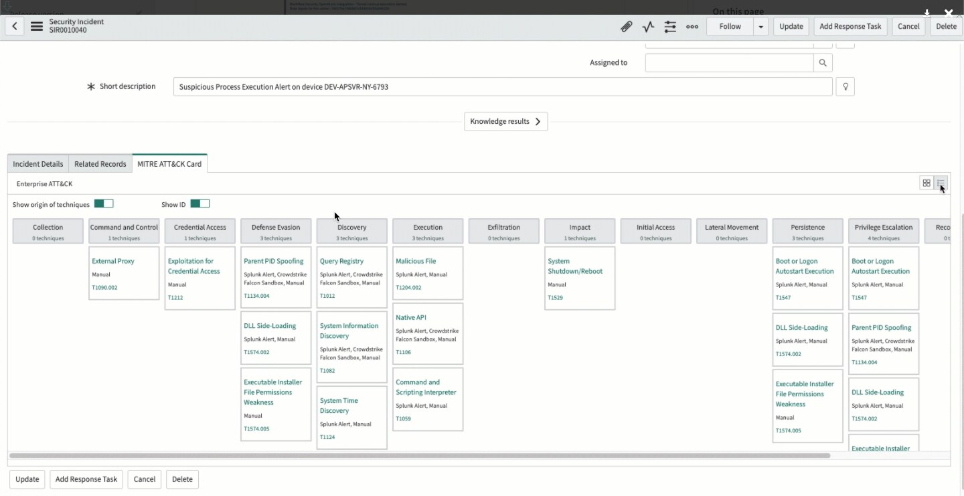Click the lightbulb next to Short description
The image size is (964, 496).
point(845,86)
